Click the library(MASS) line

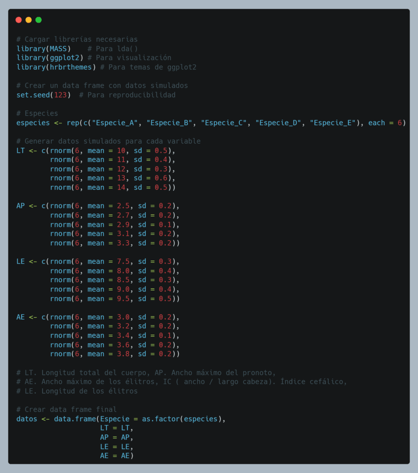coord(43,49)
